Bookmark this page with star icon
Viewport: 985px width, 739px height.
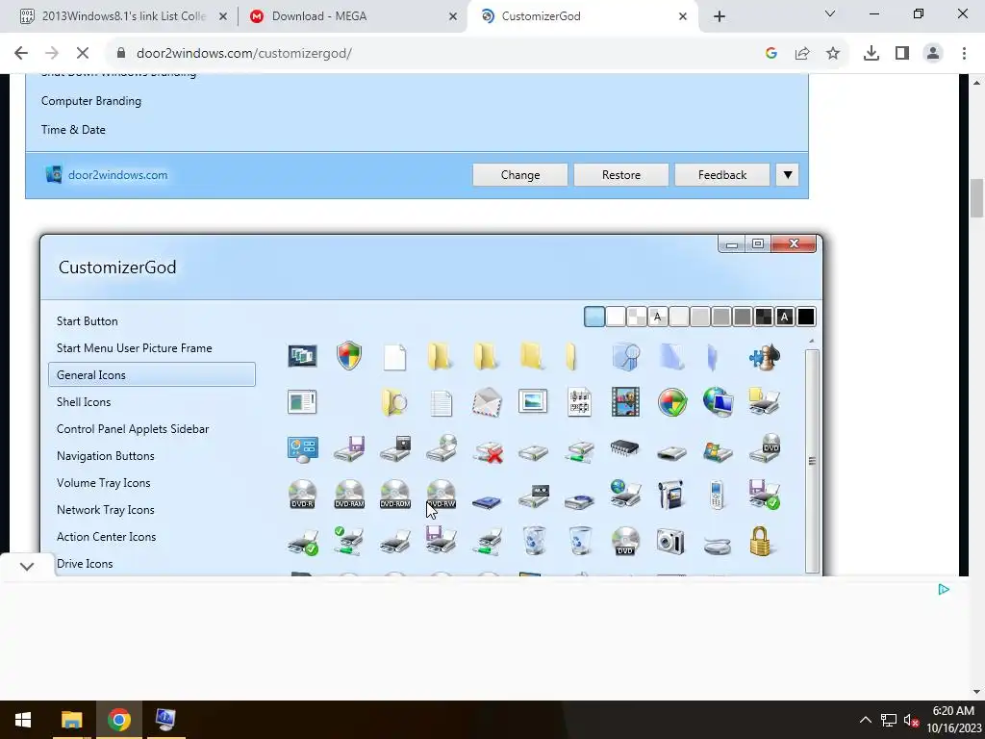point(833,54)
